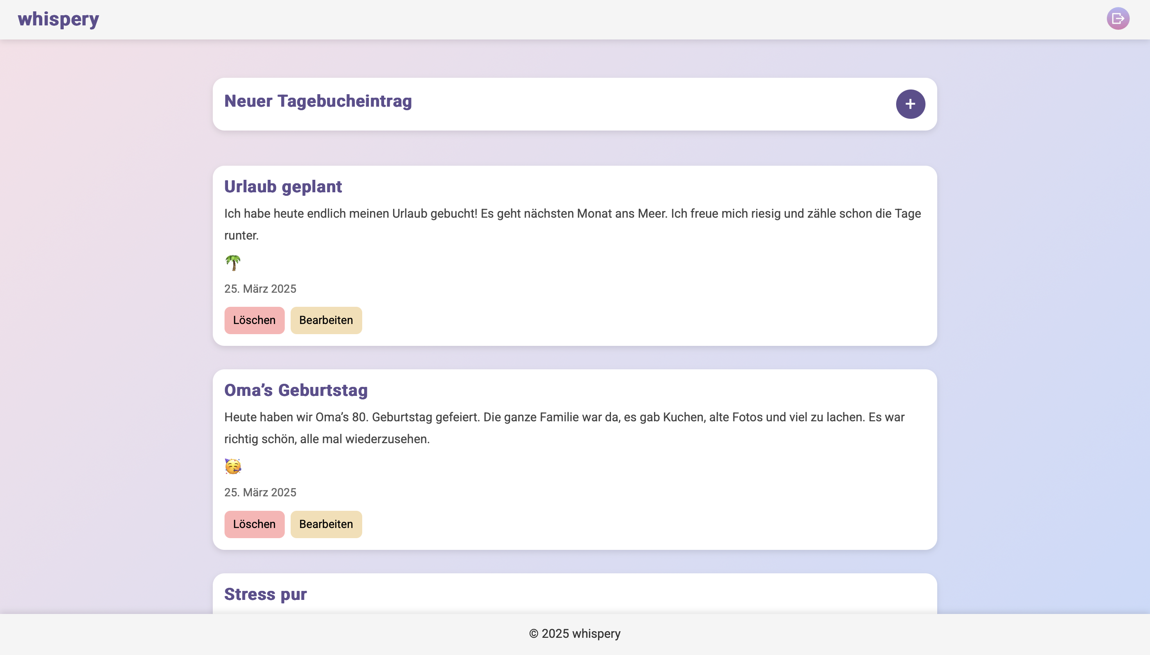Delete the Urlaub geplant entry
This screenshot has height=655, width=1150.
coord(254,320)
